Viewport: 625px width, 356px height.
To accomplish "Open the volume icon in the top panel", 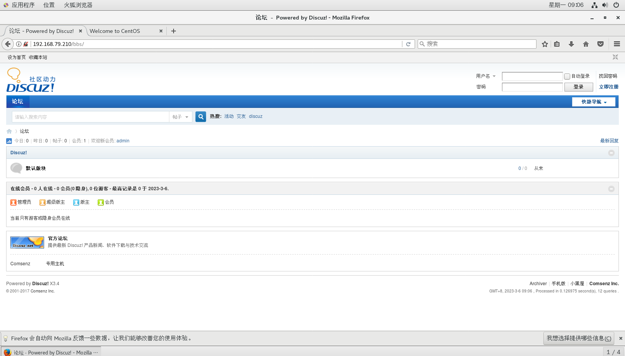I will pyautogui.click(x=605, y=5).
